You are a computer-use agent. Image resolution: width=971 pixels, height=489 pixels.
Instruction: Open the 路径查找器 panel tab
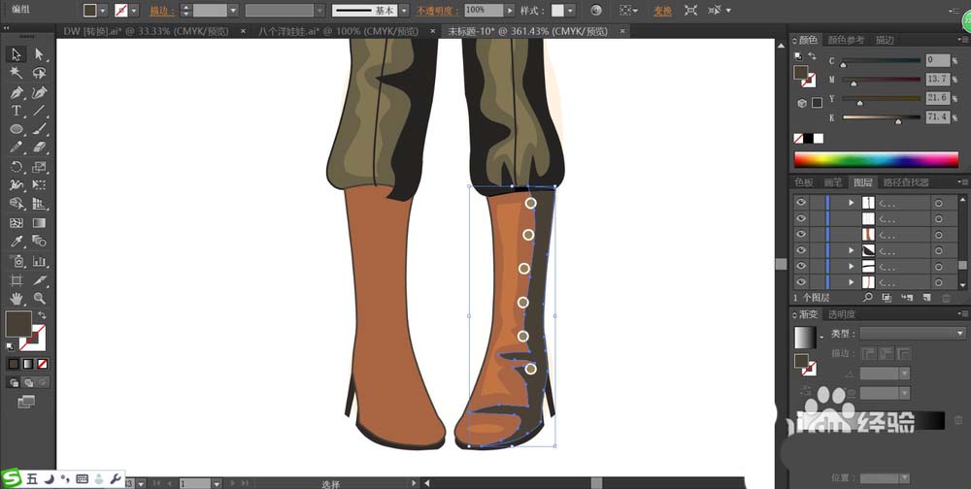(x=906, y=182)
